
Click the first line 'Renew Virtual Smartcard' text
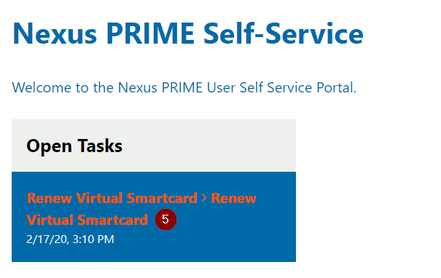point(112,198)
